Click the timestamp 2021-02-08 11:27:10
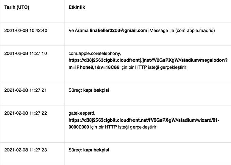Viewport: 231px width, 165px height. (x=25, y=53)
